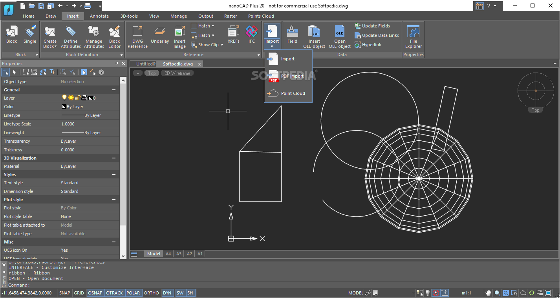
Task: Open the File Explorer panel
Action: coord(414,37)
